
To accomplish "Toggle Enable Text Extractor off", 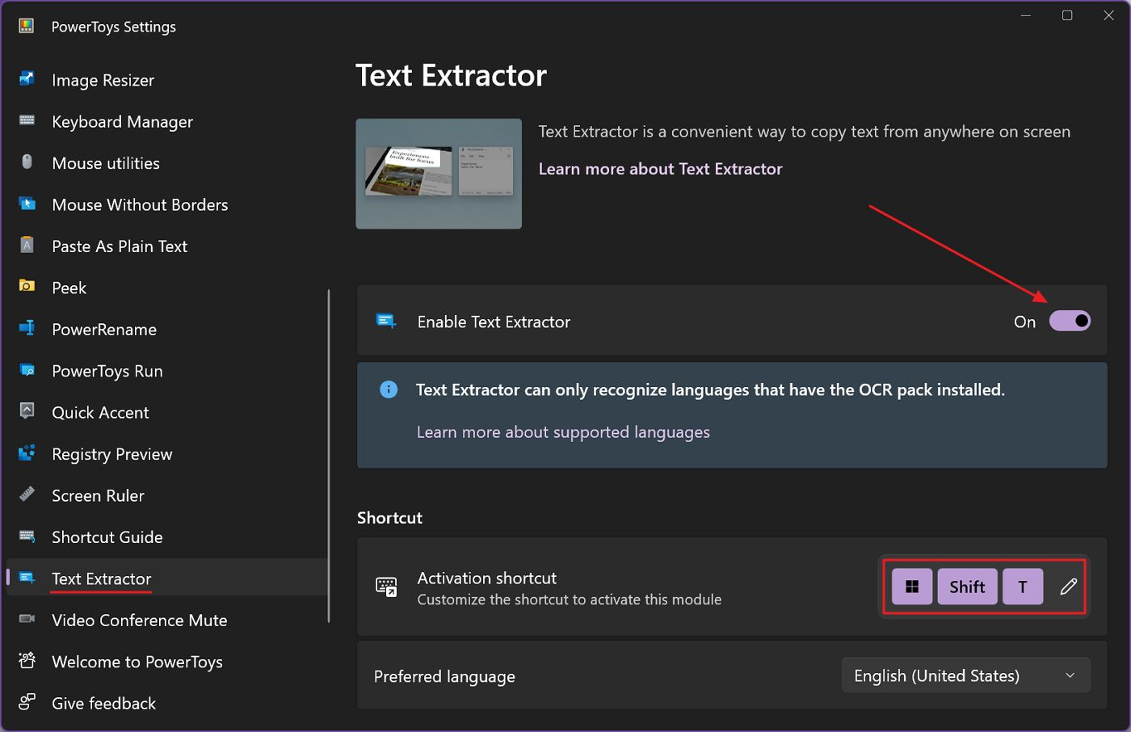I will [x=1070, y=320].
